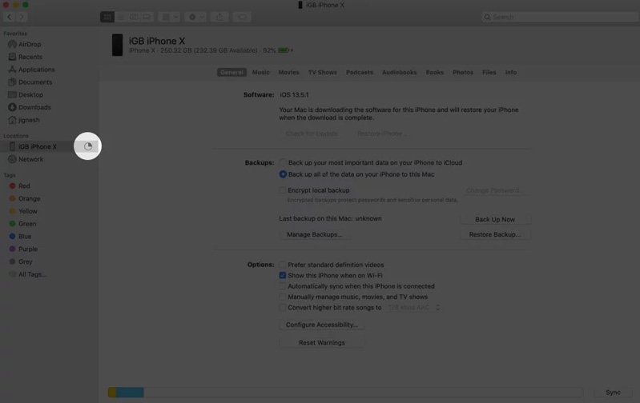This screenshot has width=640, height=403.
Task: Click the storage usage bar
Action: click(345, 393)
